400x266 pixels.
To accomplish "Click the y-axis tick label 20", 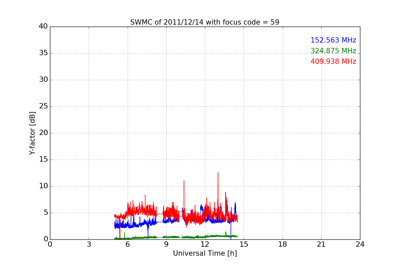I will tap(43, 133).
